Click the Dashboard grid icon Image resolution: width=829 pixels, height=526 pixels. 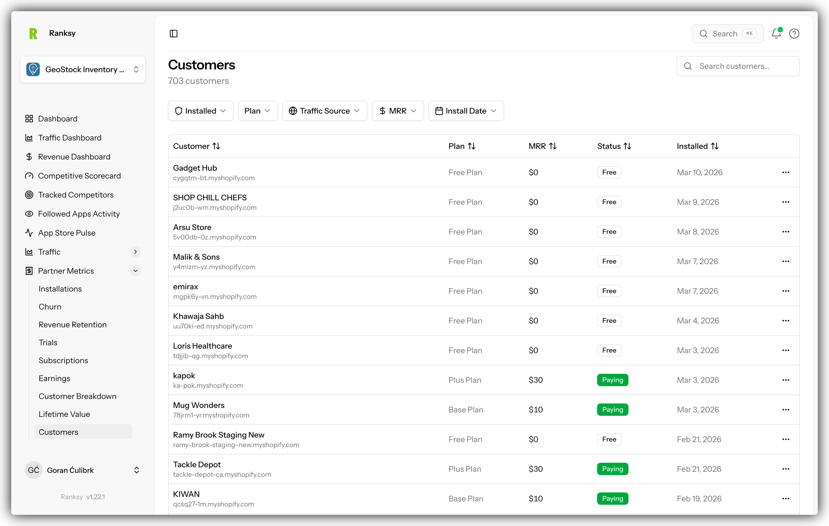point(29,119)
